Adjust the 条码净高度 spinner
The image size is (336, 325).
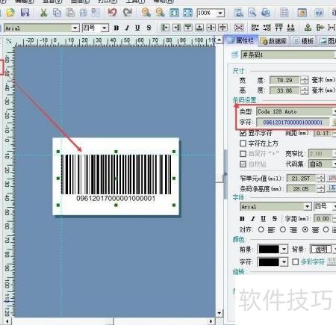coord(321,189)
